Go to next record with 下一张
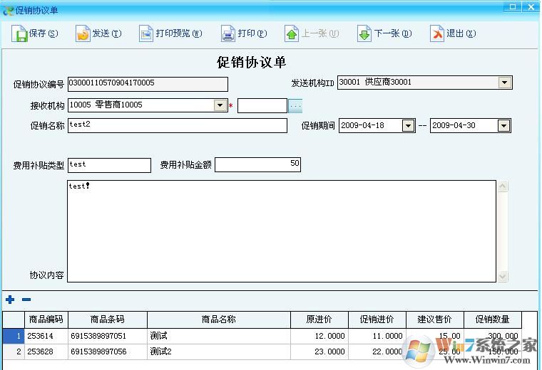Image resolution: width=542 pixels, height=370 pixels. (364, 33)
